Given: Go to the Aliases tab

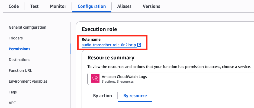Looking at the screenshot, I should coord(124,6).
